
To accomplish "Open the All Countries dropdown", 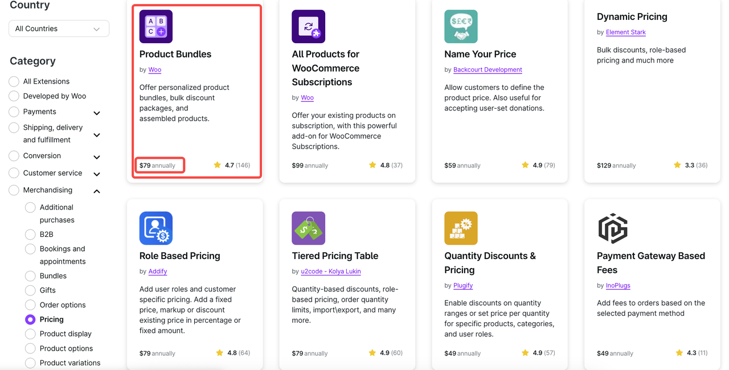I will tap(59, 28).
